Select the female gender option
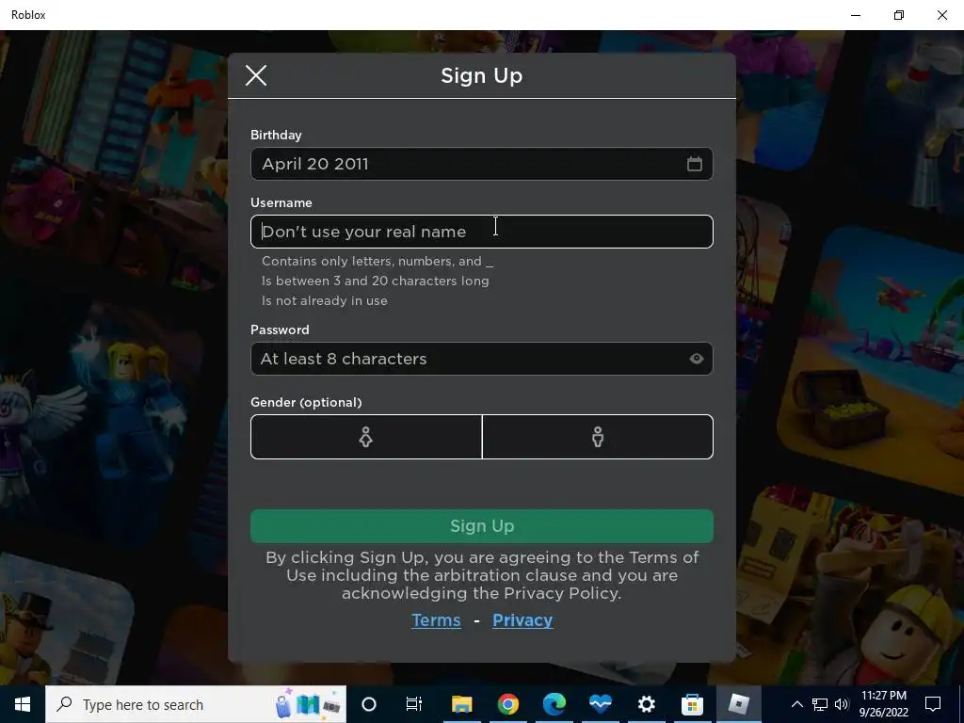This screenshot has height=723, width=964. [x=366, y=437]
